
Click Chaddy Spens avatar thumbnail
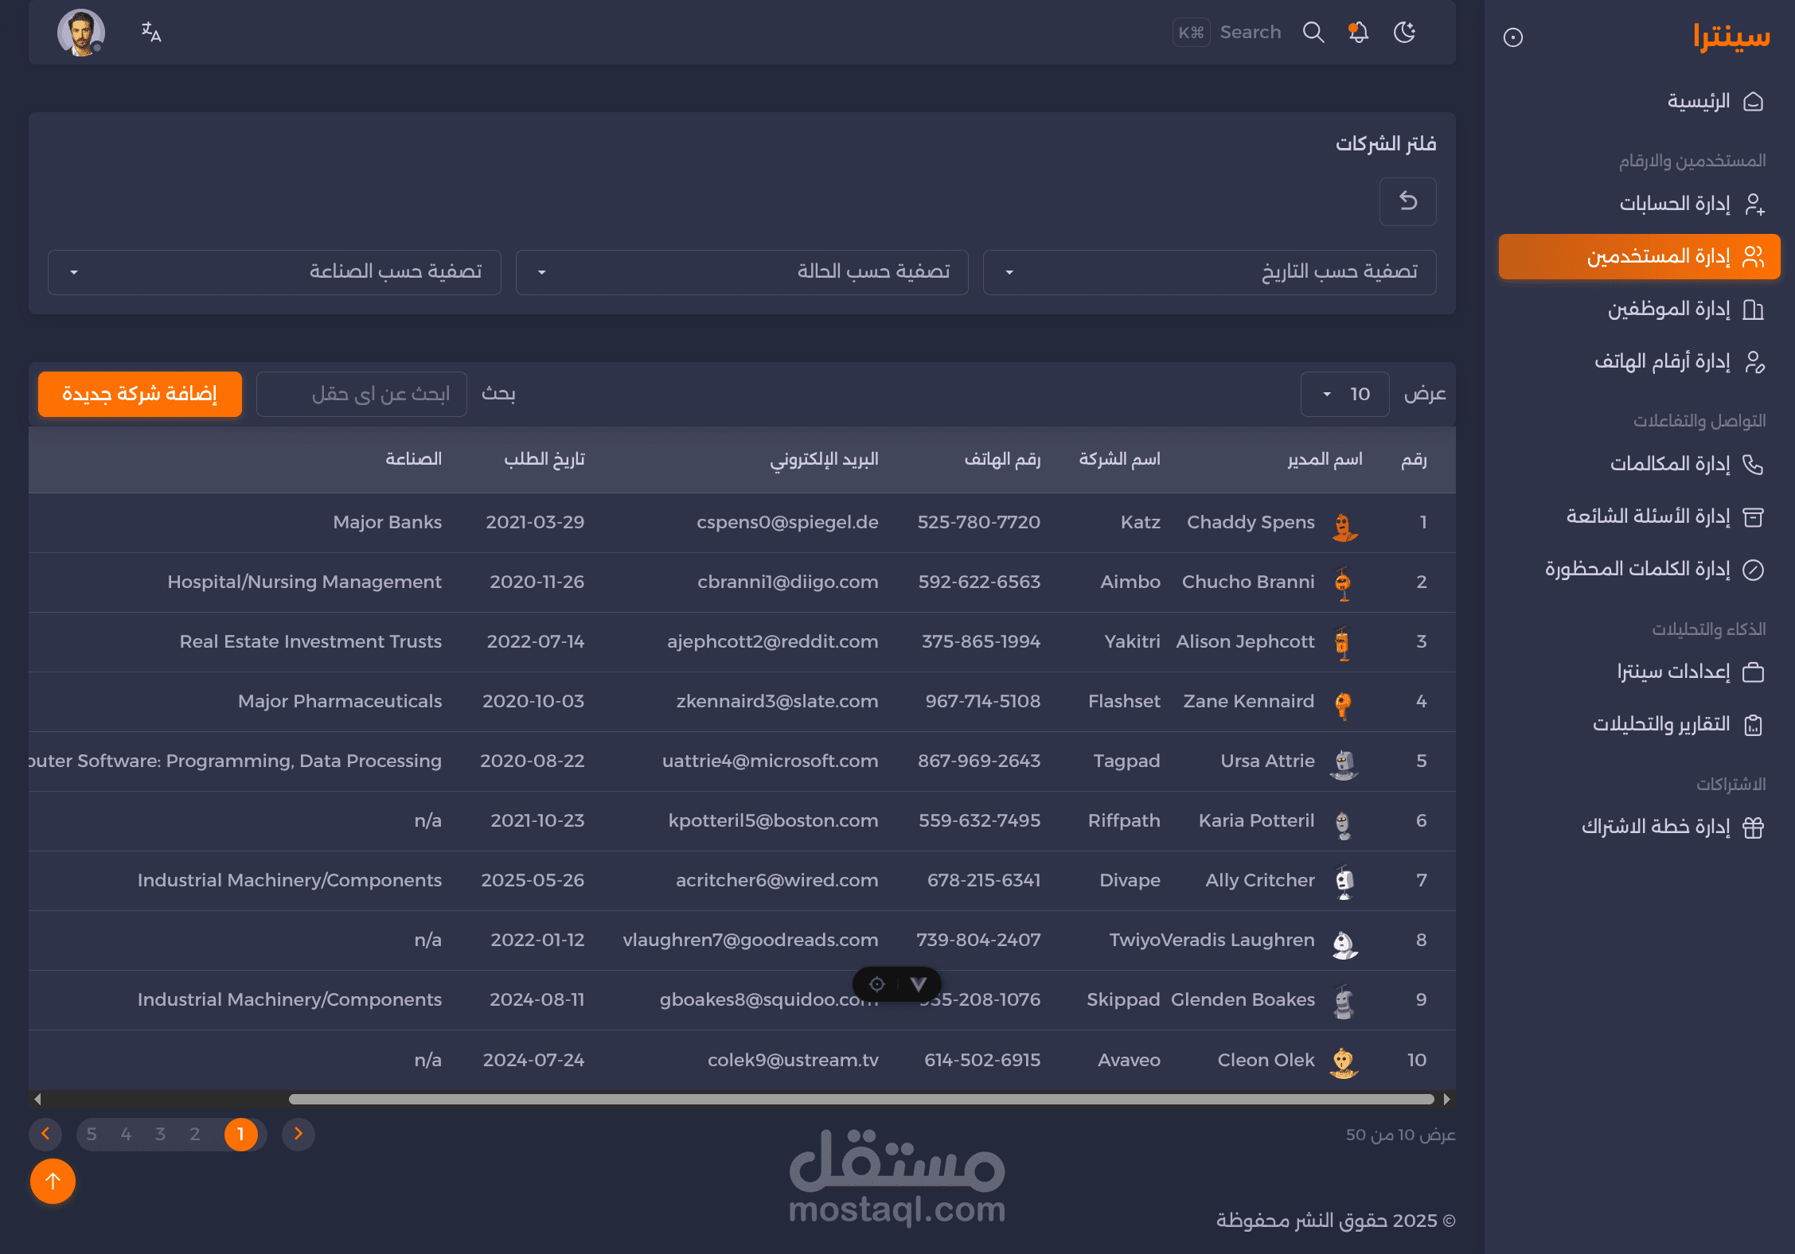tap(1344, 525)
